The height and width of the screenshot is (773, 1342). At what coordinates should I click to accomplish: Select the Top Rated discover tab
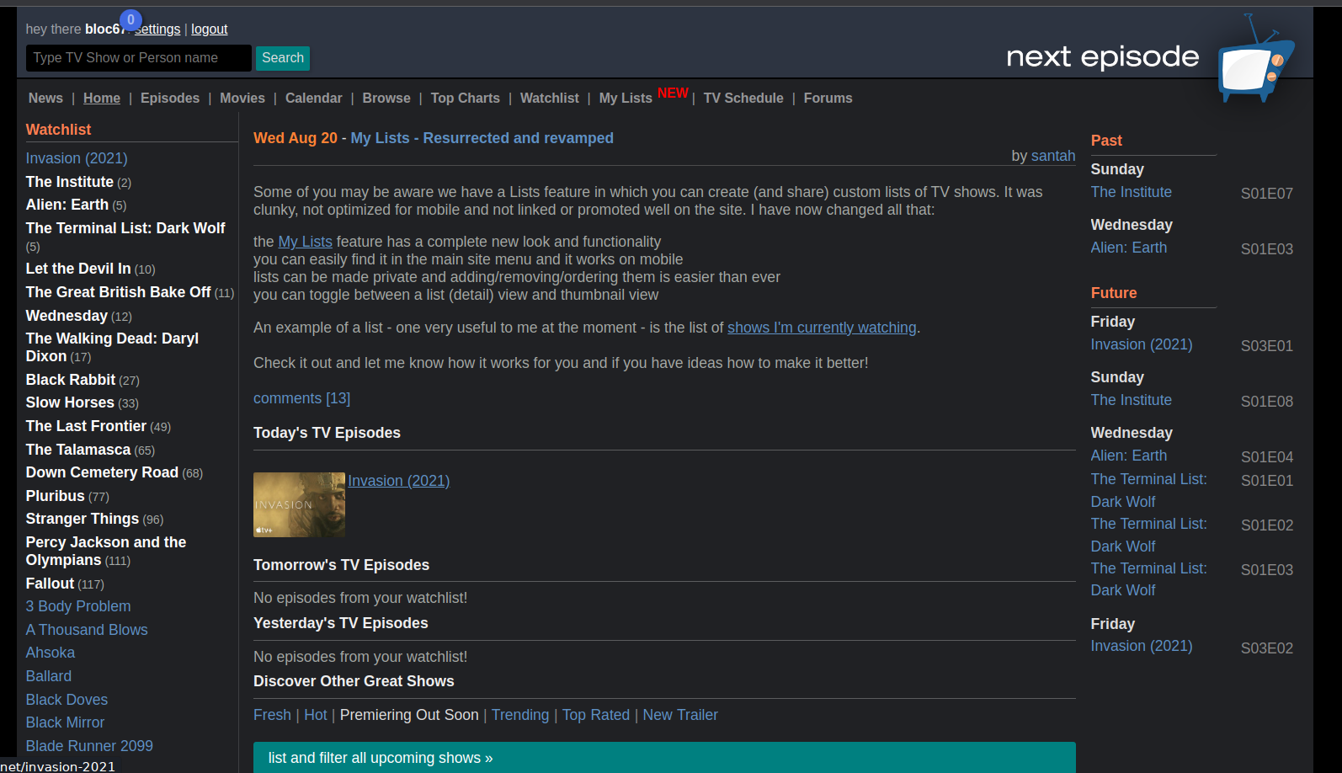point(596,715)
